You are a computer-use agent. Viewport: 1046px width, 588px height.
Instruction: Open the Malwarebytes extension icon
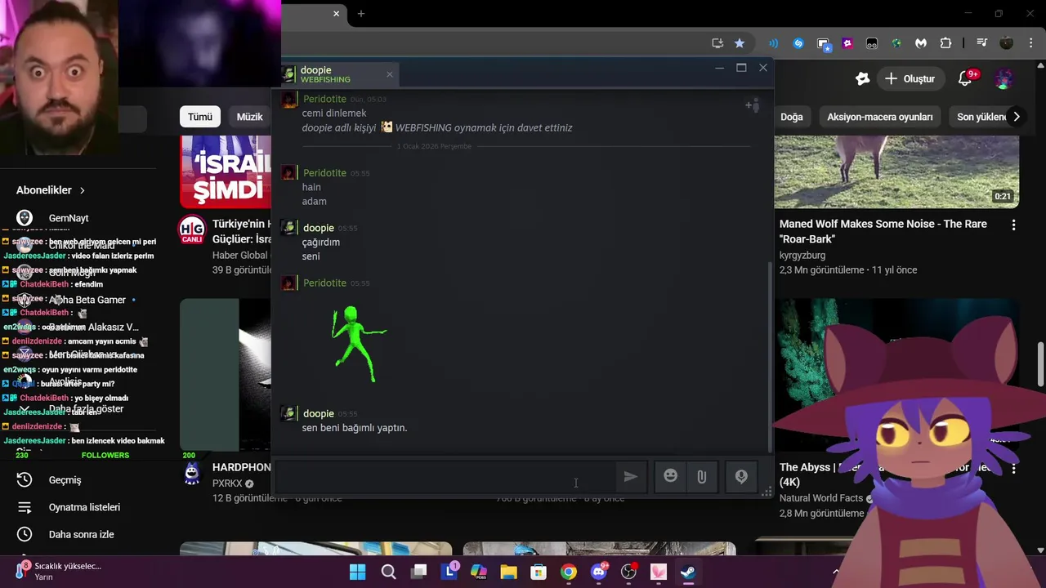(x=921, y=43)
